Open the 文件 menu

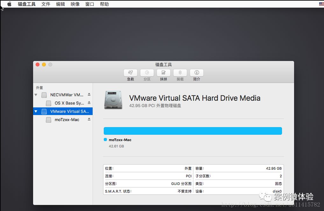coord(46,4)
